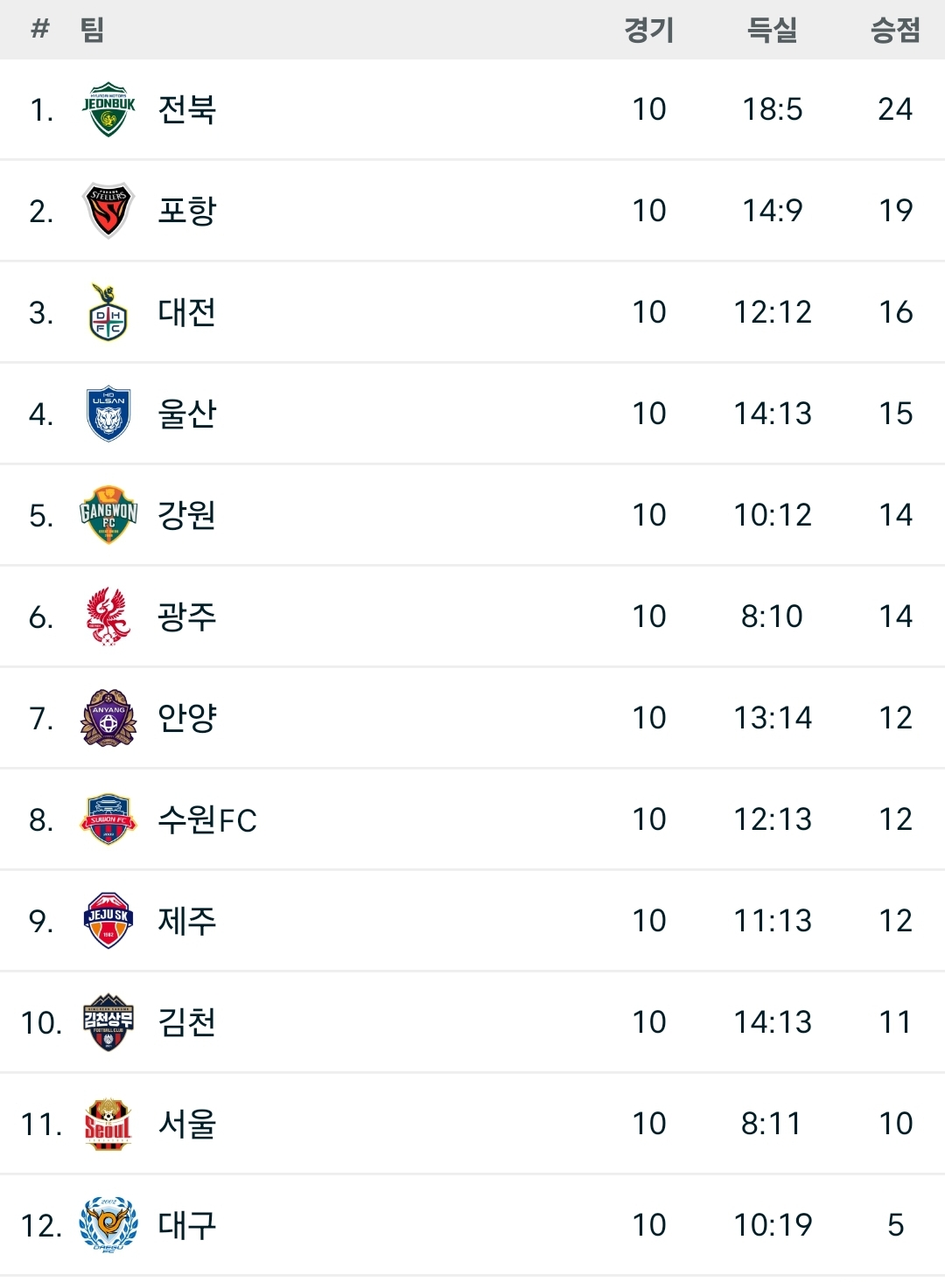
Task: Click the Jeju SK club crest
Action: coord(108,921)
